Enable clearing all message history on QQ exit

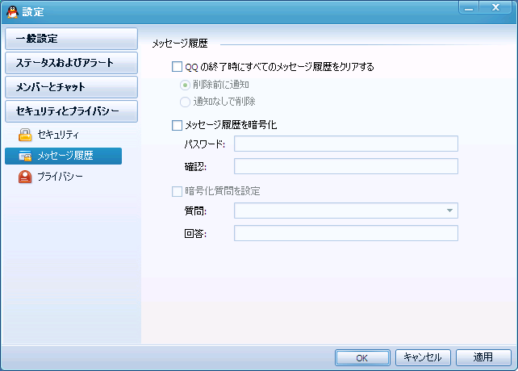click(x=177, y=67)
